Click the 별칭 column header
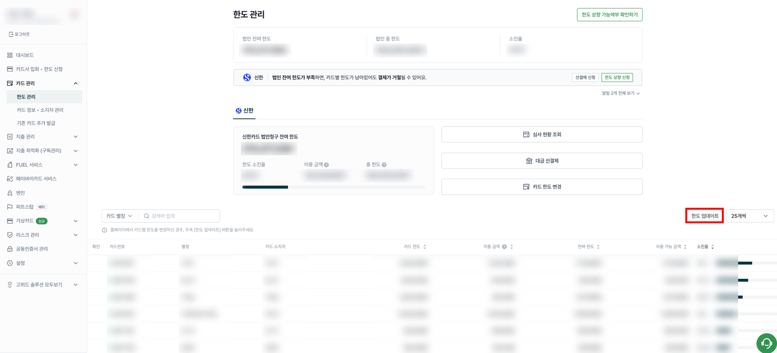The image size is (777, 353). click(185, 247)
